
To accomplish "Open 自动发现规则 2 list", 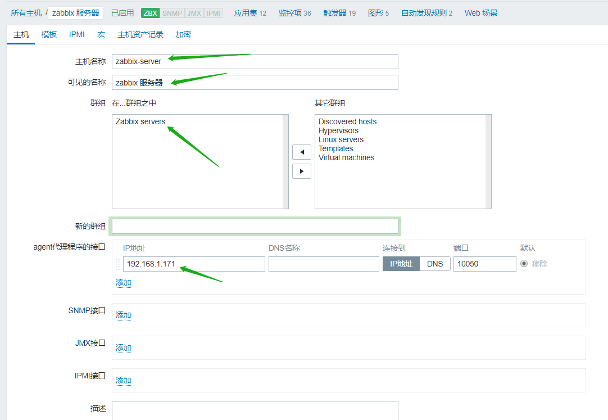I will [426, 13].
